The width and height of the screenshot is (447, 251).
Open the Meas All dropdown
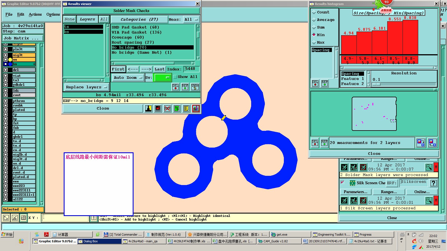tap(191, 20)
